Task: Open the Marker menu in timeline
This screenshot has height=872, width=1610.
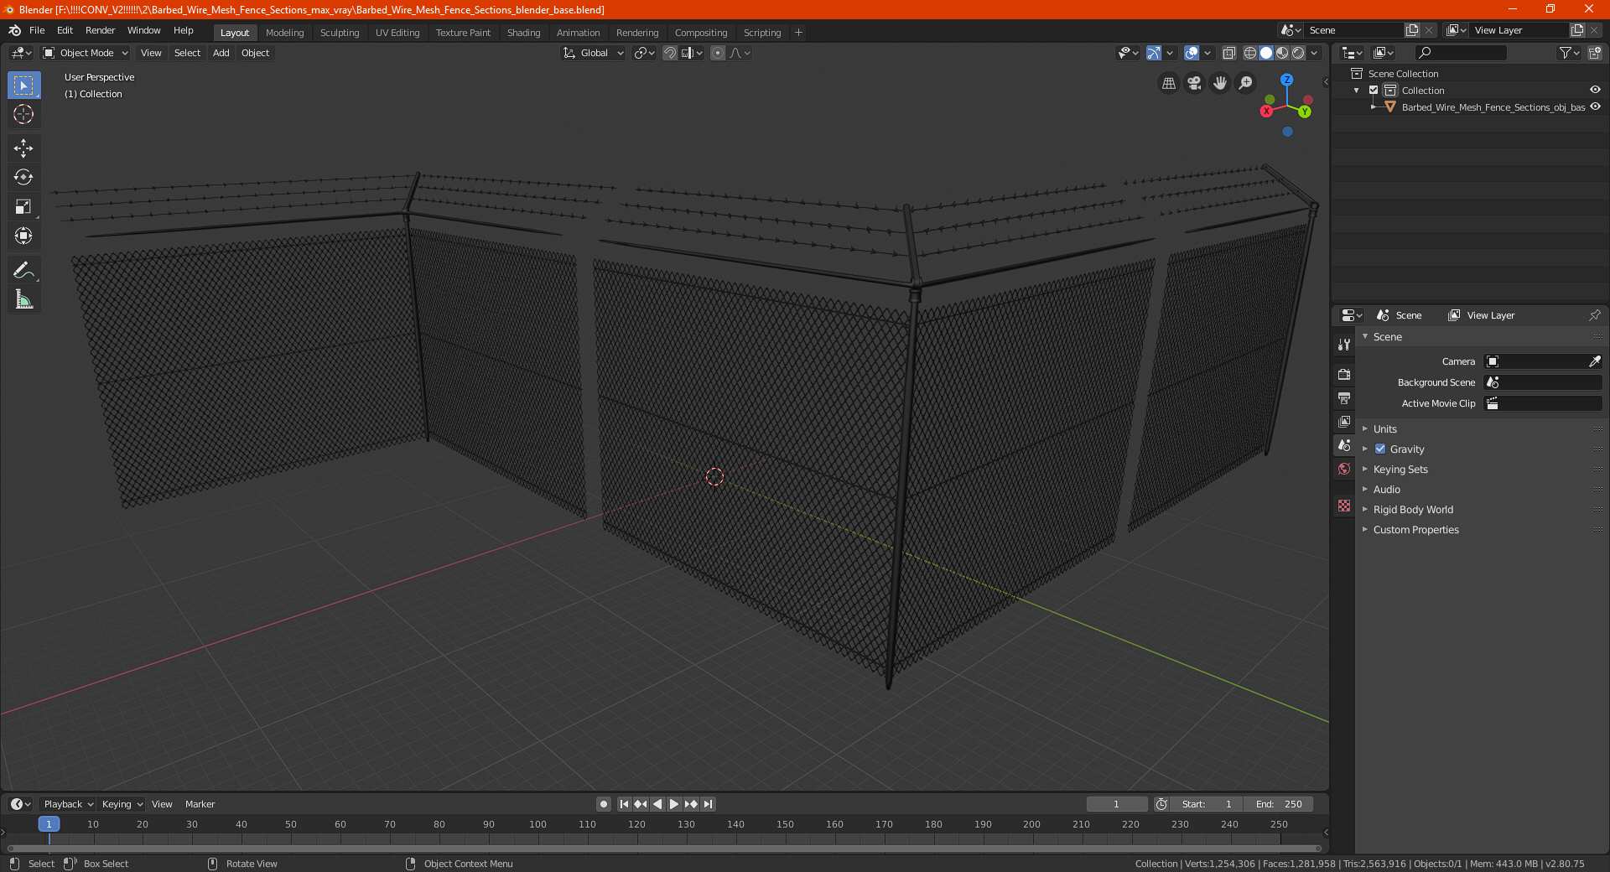Action: [200, 804]
